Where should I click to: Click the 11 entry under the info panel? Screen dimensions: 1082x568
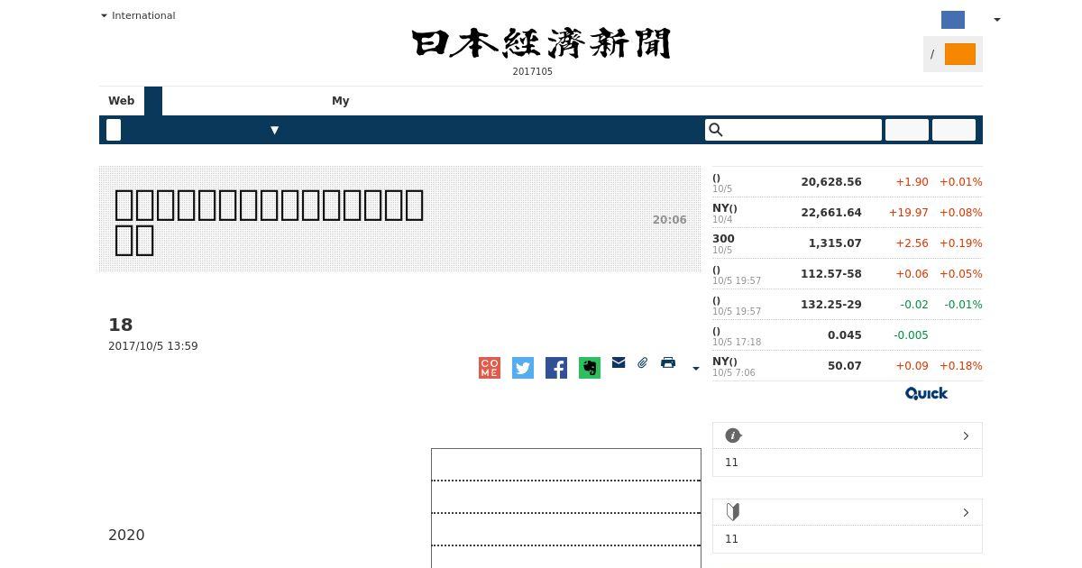click(x=731, y=463)
